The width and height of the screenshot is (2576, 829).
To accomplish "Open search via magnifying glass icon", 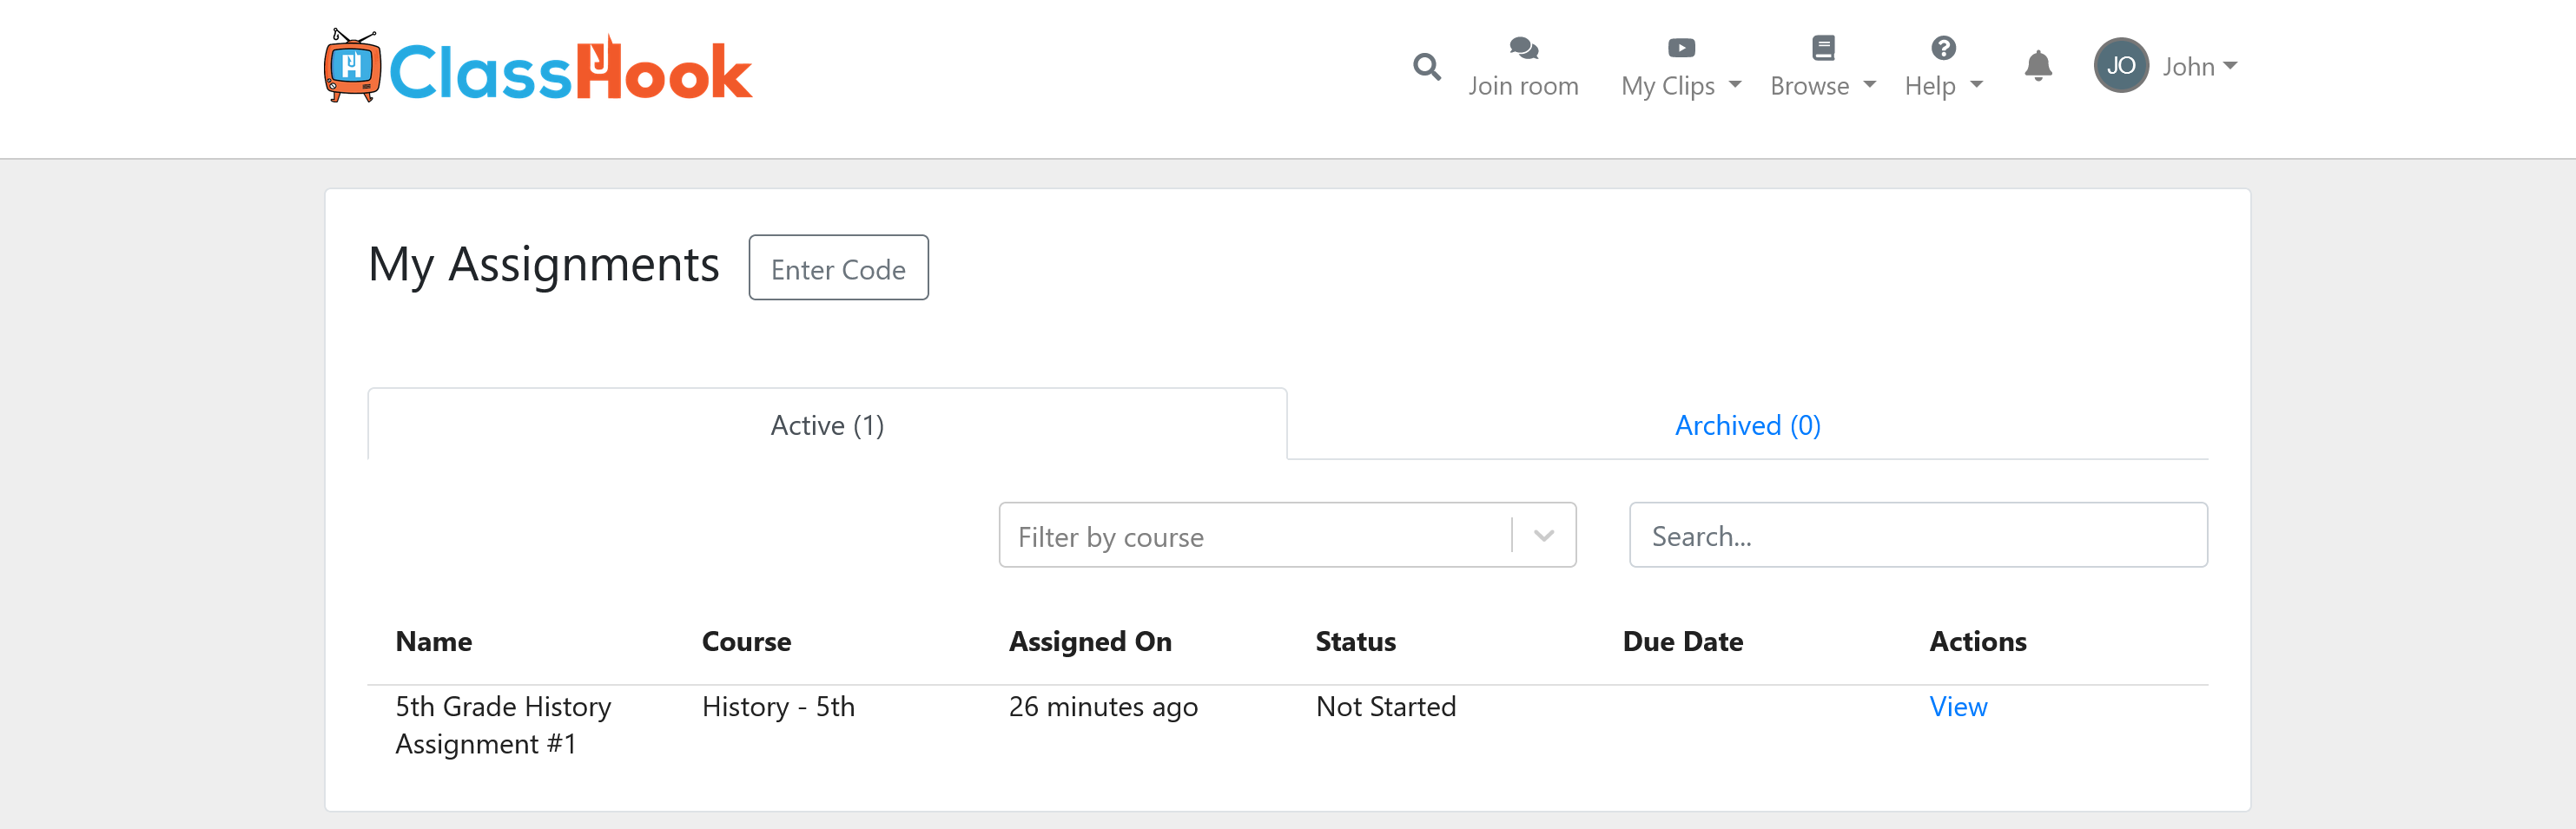I will pyautogui.click(x=1426, y=67).
